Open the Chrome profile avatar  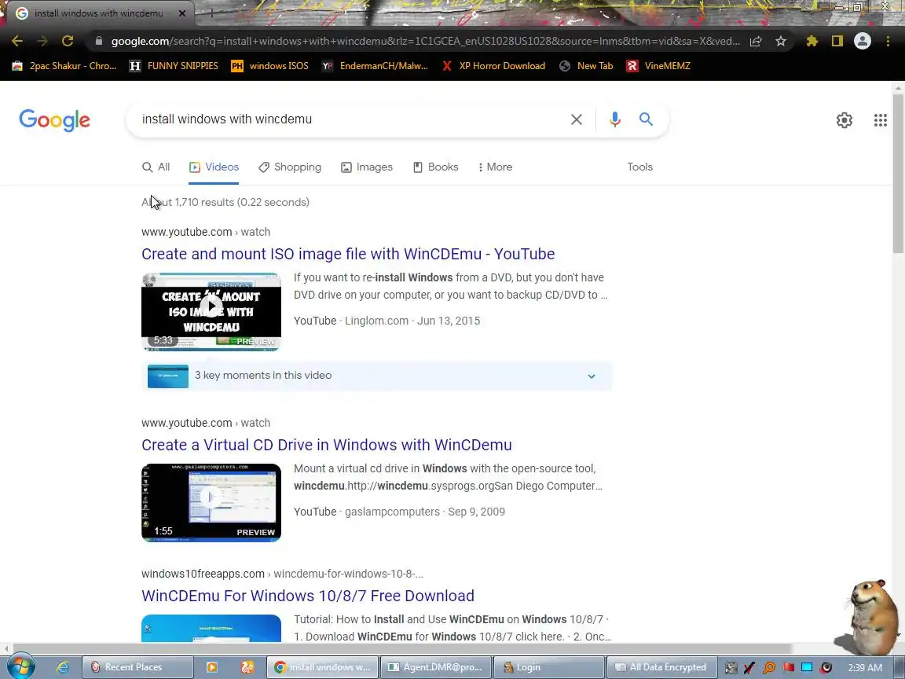[863, 41]
